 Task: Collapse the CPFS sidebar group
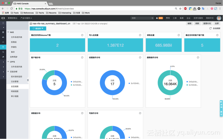tap(8, 62)
